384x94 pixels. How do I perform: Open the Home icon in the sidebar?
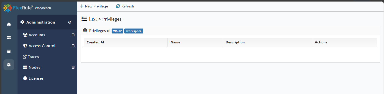(x=9, y=24)
